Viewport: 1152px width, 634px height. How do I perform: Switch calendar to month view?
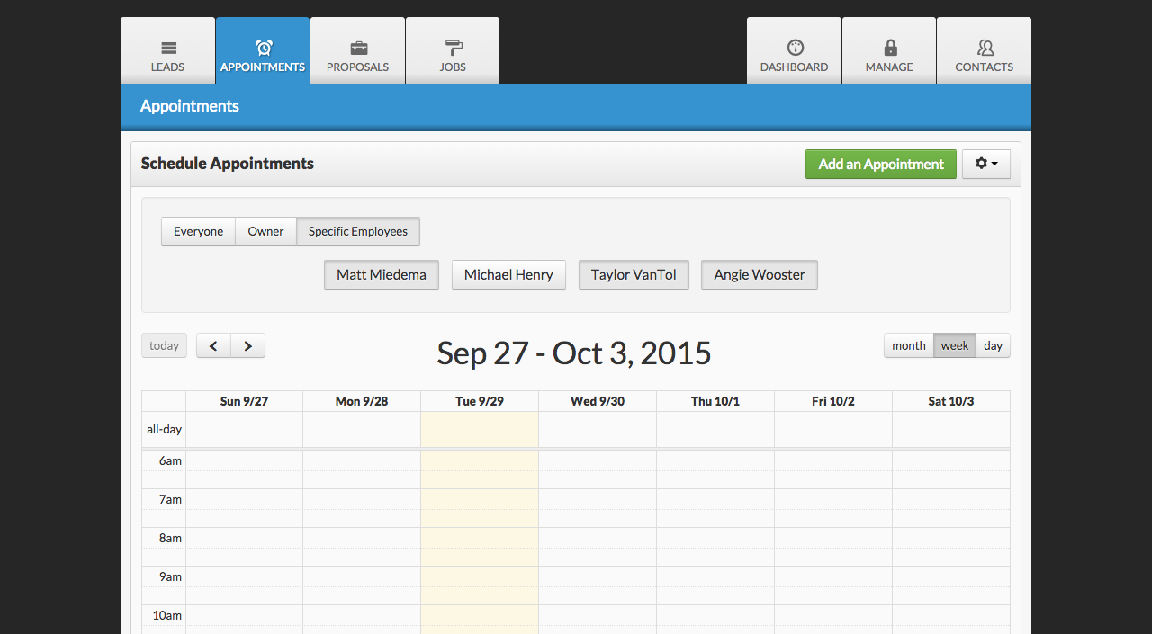909,345
